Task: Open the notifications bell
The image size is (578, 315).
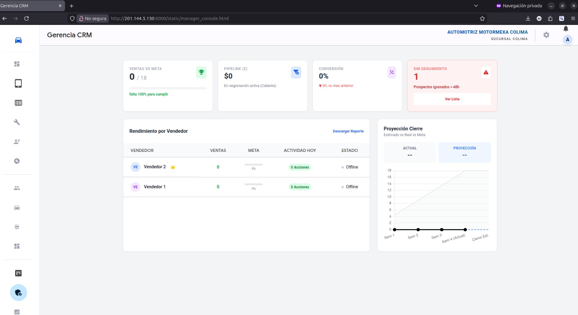Action: [566, 29]
